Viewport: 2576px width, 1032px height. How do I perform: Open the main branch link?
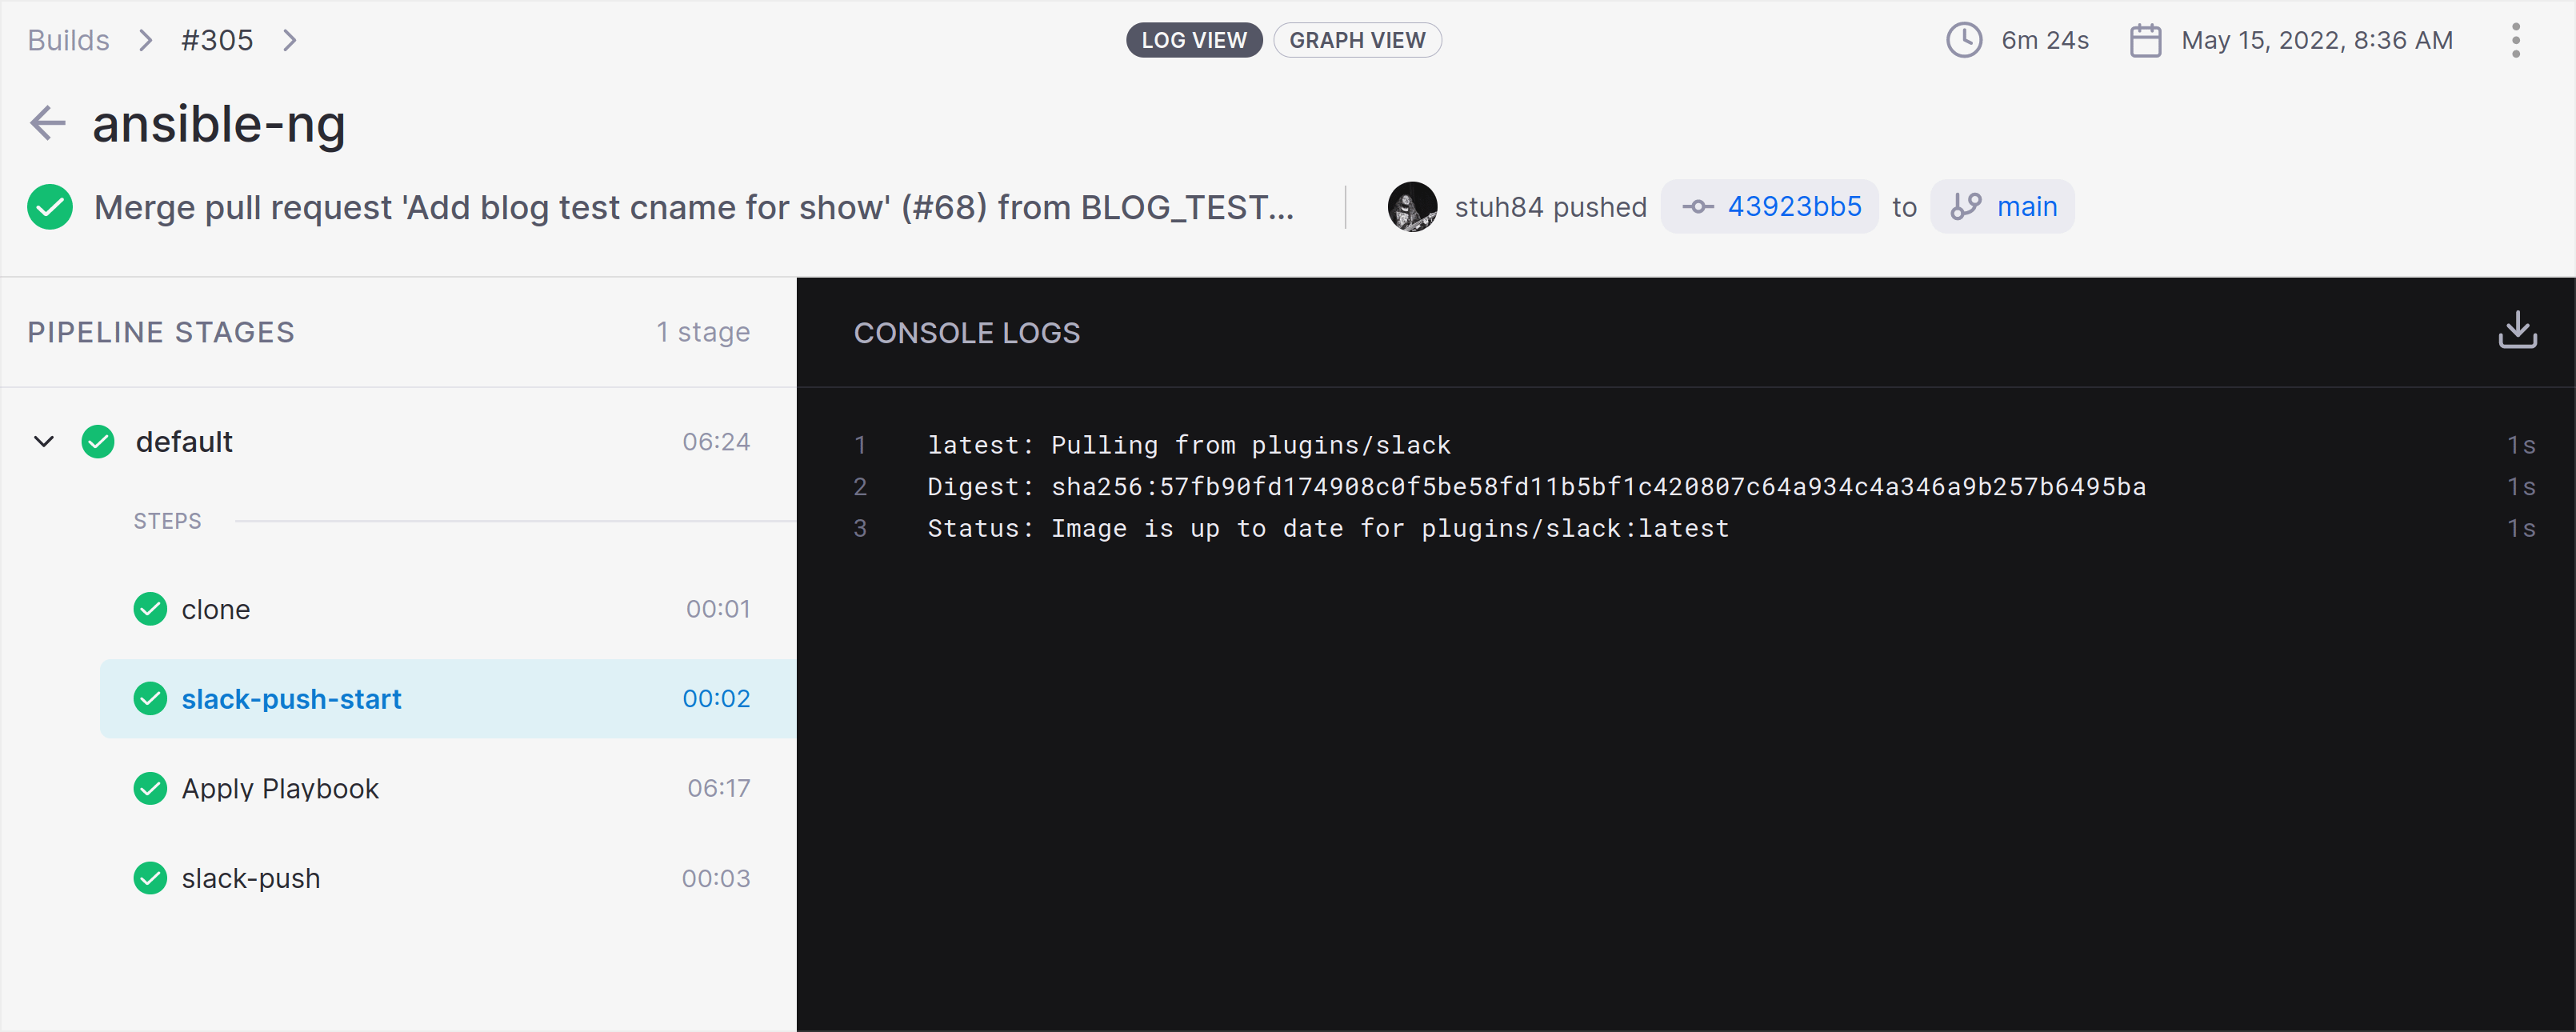(2027, 206)
